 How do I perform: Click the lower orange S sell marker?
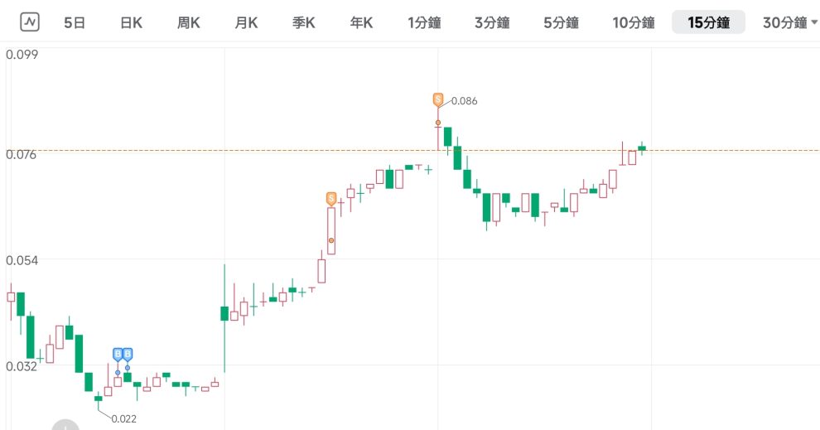click(x=331, y=199)
